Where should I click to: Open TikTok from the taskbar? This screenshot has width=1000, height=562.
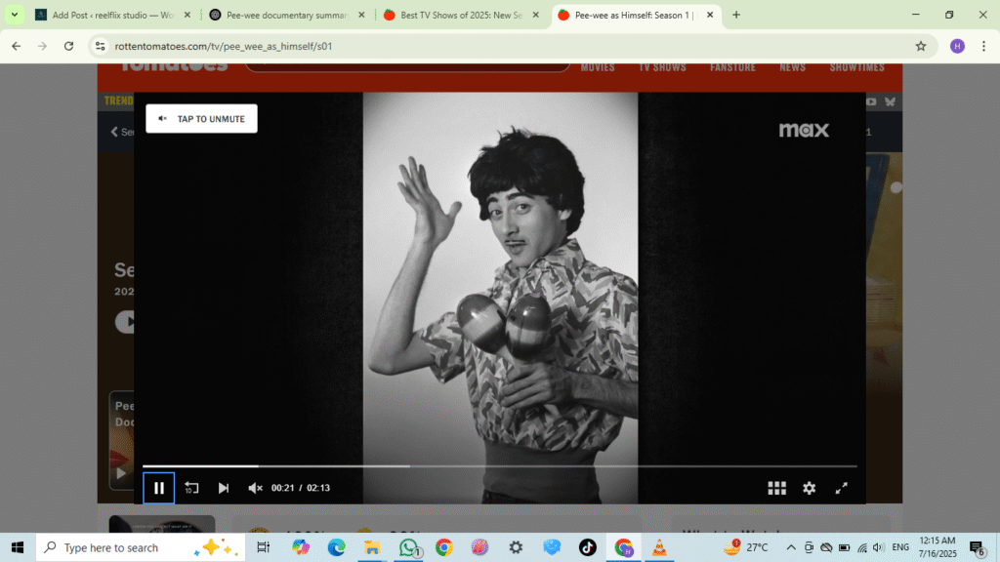587,547
